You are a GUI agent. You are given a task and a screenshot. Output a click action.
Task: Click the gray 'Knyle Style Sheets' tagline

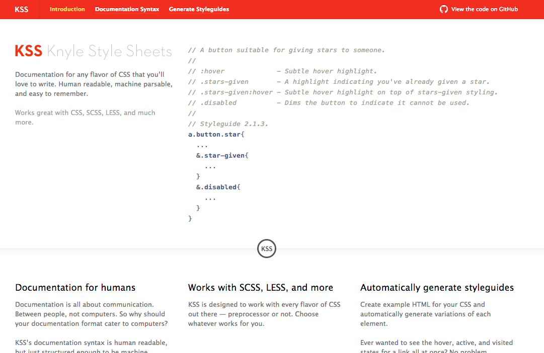pos(109,51)
